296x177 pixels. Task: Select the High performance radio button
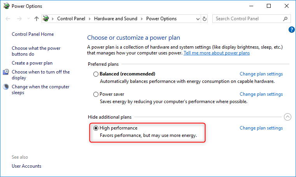(x=96, y=128)
